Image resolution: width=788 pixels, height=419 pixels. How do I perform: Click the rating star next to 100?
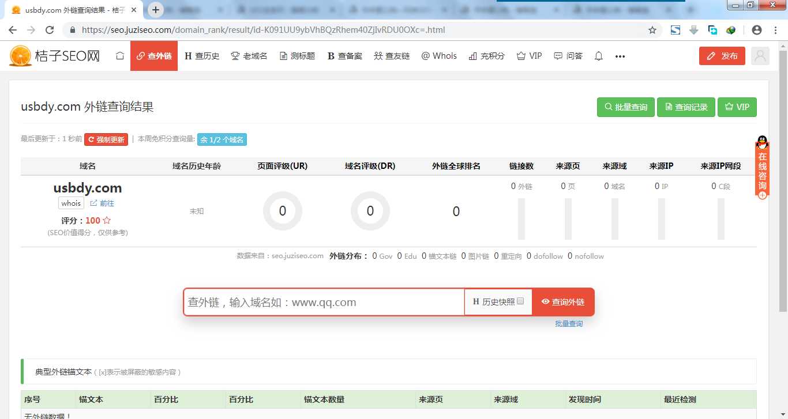pos(107,220)
